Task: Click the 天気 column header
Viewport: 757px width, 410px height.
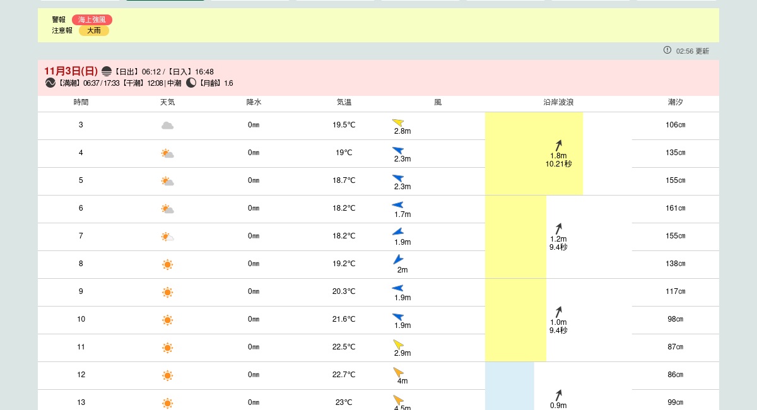Action: [x=167, y=102]
